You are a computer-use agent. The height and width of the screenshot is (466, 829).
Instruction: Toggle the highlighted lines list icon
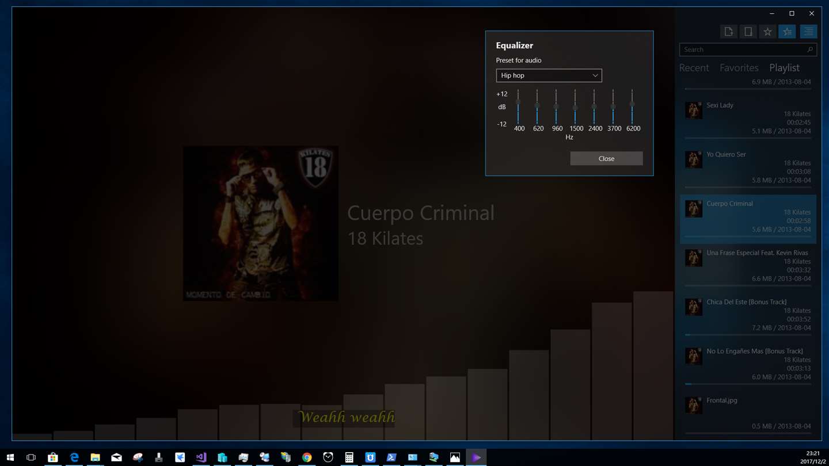808,32
